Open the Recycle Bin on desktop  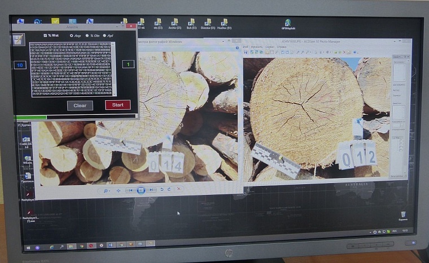tap(403, 216)
